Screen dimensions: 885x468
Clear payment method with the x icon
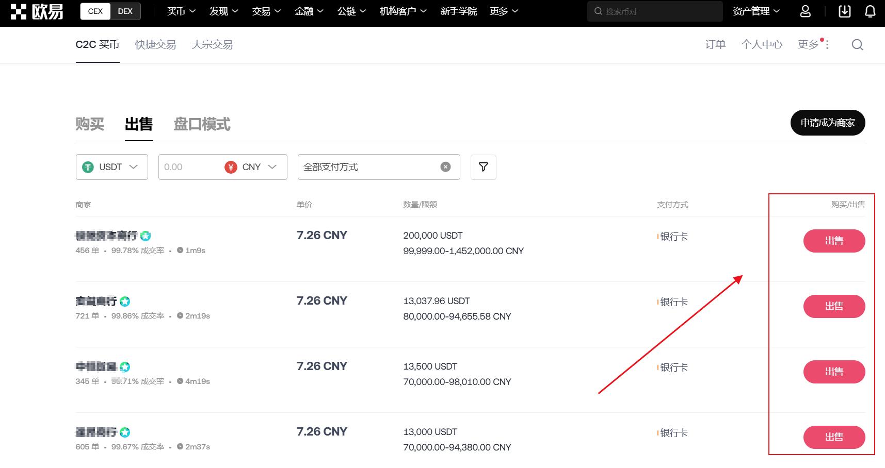[x=445, y=167]
